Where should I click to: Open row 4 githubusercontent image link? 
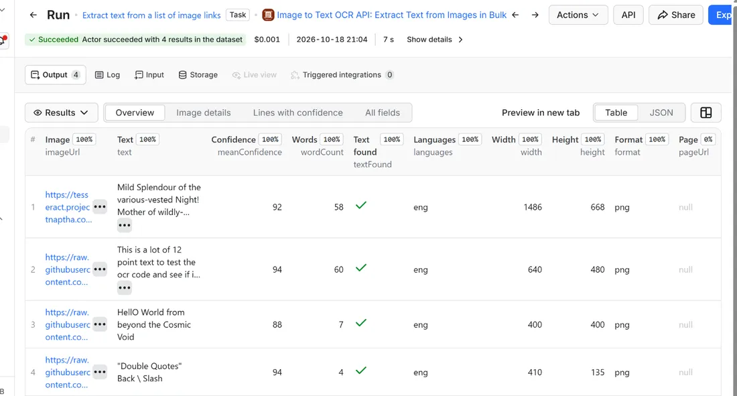click(x=68, y=372)
